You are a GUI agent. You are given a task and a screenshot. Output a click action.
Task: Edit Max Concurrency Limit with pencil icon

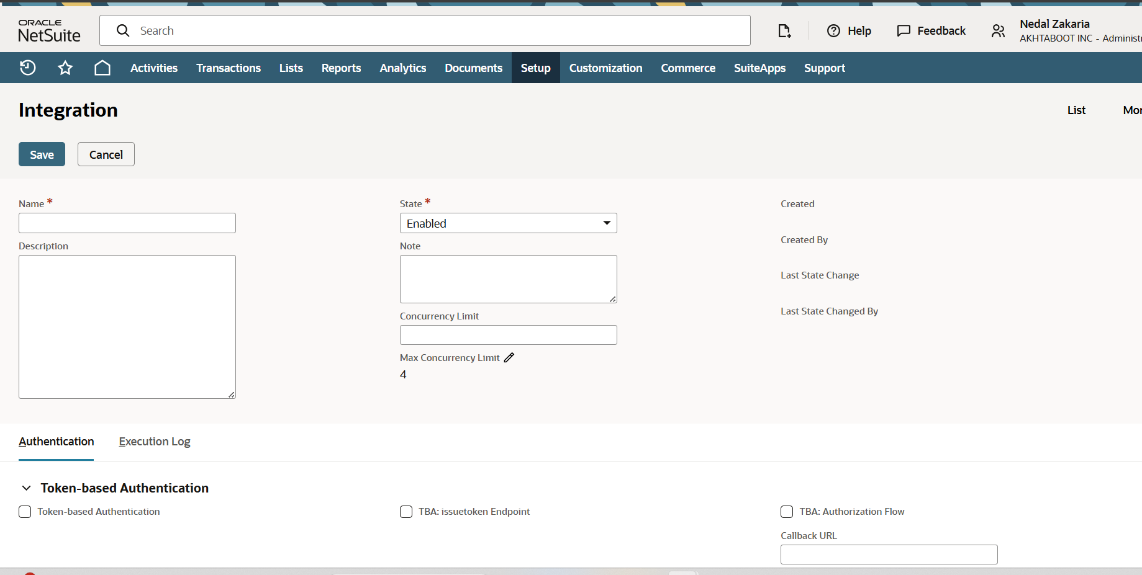[x=509, y=357]
